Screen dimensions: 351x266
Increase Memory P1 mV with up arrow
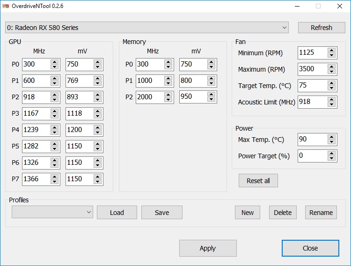[x=212, y=78]
